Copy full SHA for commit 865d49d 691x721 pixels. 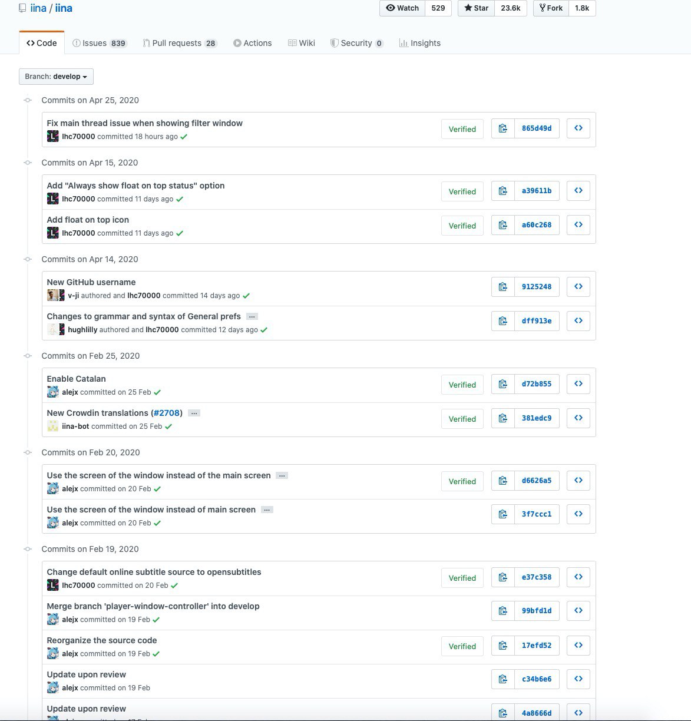tap(502, 128)
